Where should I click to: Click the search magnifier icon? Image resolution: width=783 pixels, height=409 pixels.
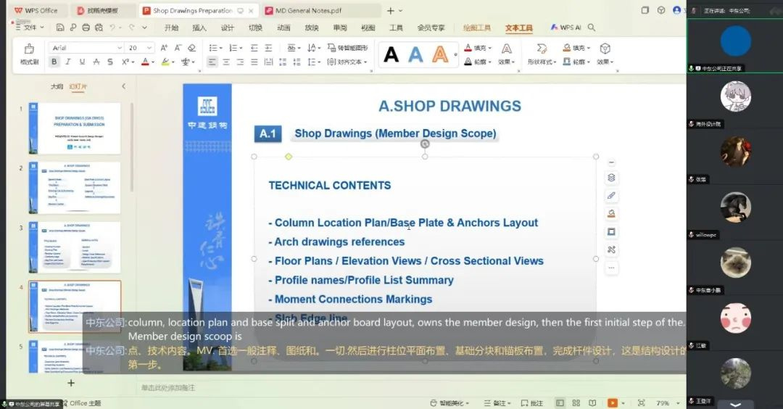[592, 28]
